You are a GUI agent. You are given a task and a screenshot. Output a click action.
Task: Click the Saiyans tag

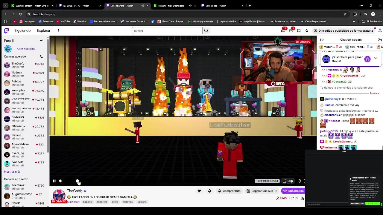click(142, 202)
